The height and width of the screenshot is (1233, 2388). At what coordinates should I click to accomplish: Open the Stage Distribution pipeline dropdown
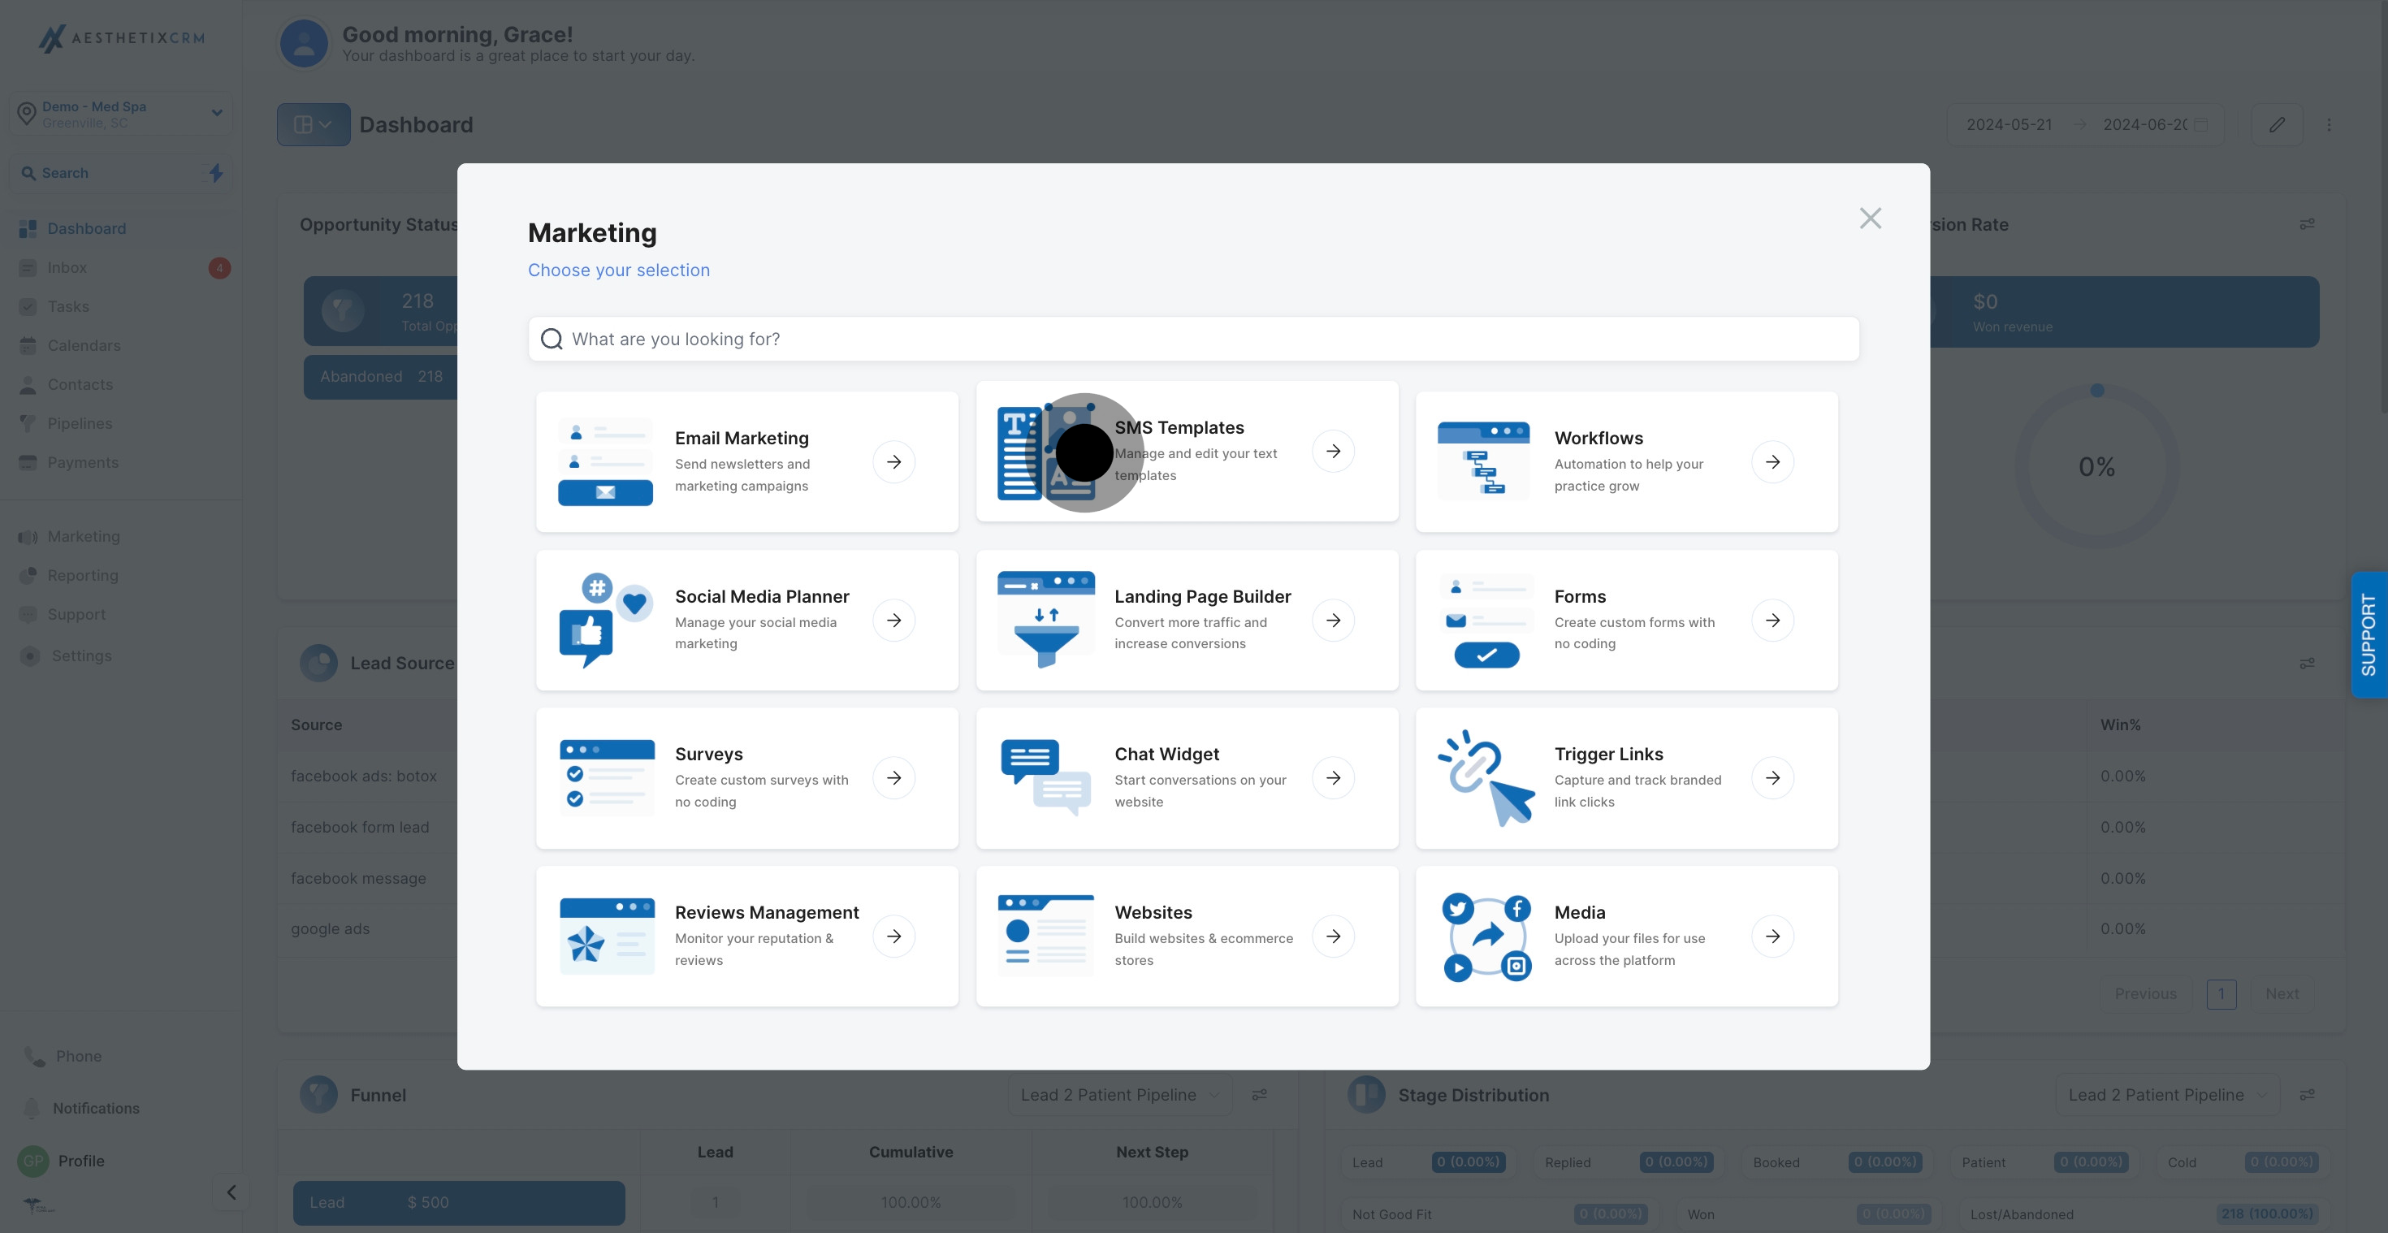2169,1095
